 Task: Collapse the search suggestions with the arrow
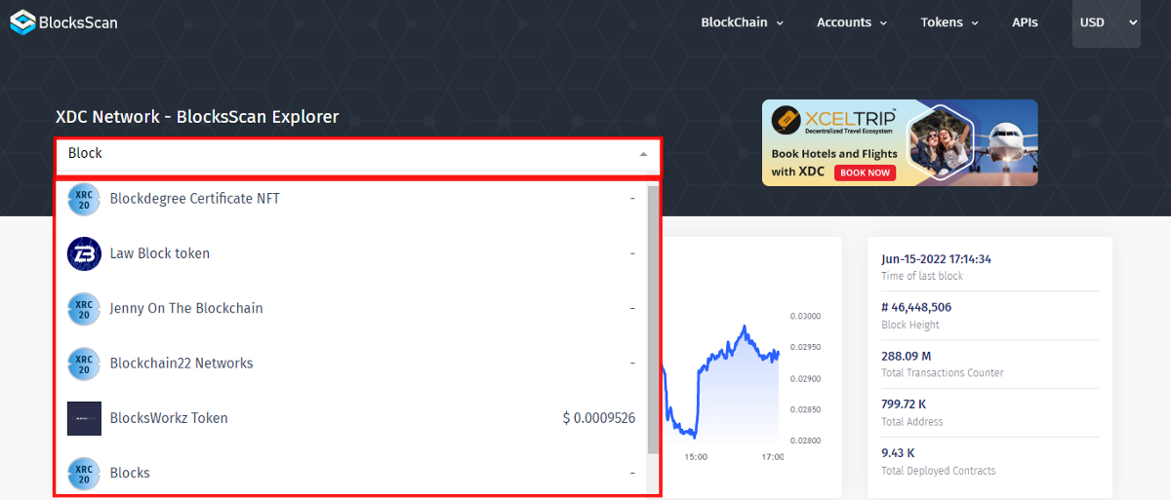[643, 154]
